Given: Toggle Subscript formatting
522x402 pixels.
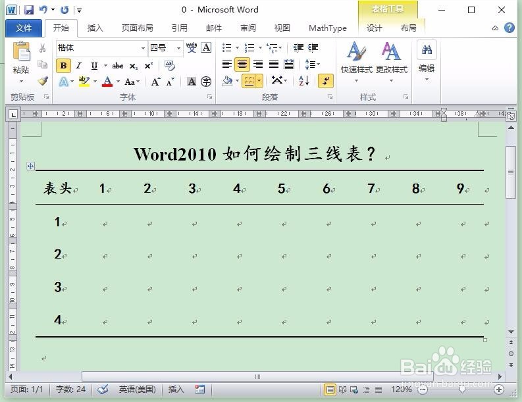Looking at the screenshot, I should [x=133, y=66].
